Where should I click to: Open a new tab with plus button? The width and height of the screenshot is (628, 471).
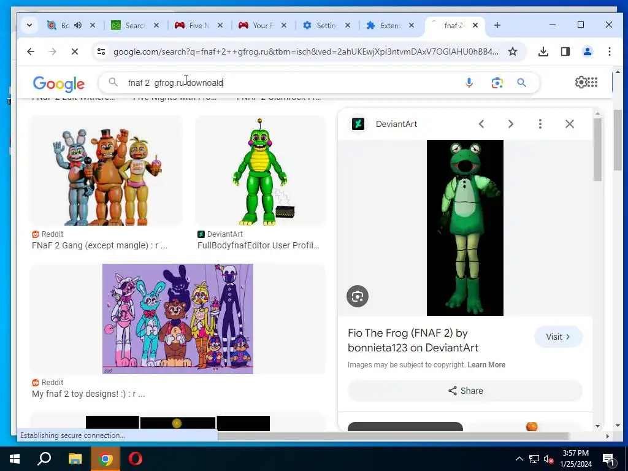[497, 25]
